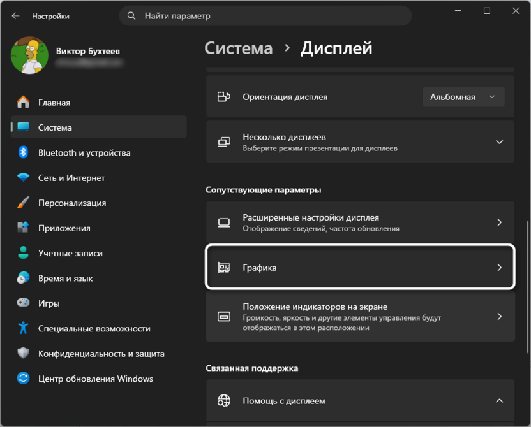
Task: Collapse the Помощь с дисплеем section
Action: pos(500,401)
